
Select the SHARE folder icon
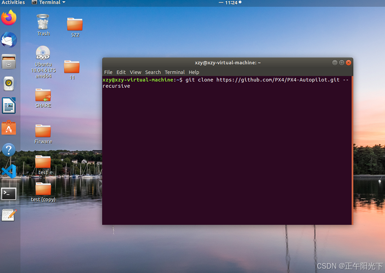pos(43,99)
